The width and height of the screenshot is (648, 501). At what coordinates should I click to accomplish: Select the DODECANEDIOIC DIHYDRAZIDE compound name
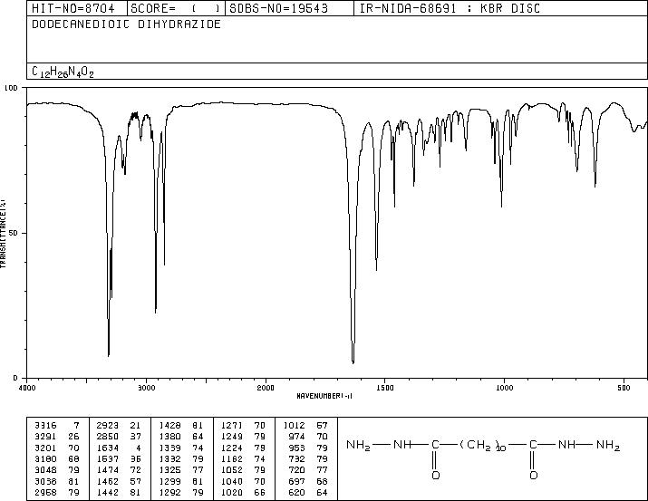(126, 24)
